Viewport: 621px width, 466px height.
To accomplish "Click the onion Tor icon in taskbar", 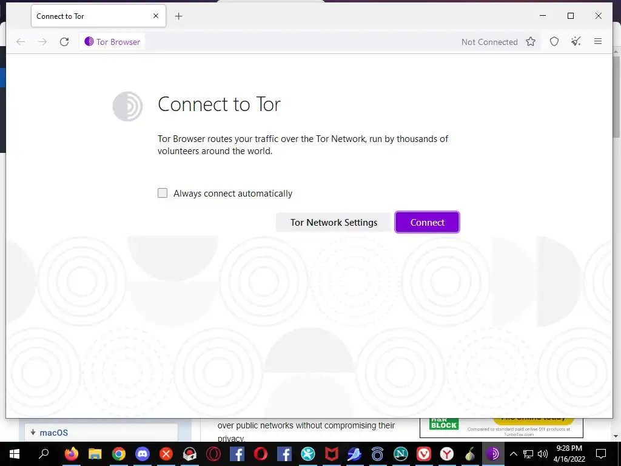I will point(470,454).
